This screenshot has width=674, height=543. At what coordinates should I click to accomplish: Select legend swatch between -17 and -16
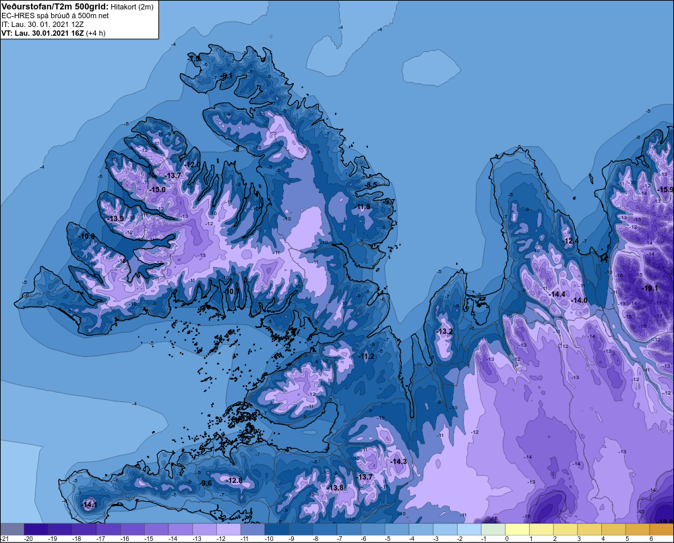pos(109,529)
